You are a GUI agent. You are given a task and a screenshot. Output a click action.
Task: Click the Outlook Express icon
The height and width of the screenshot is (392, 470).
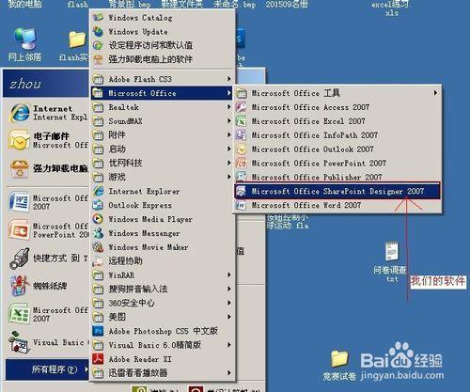pyautogui.click(x=98, y=205)
